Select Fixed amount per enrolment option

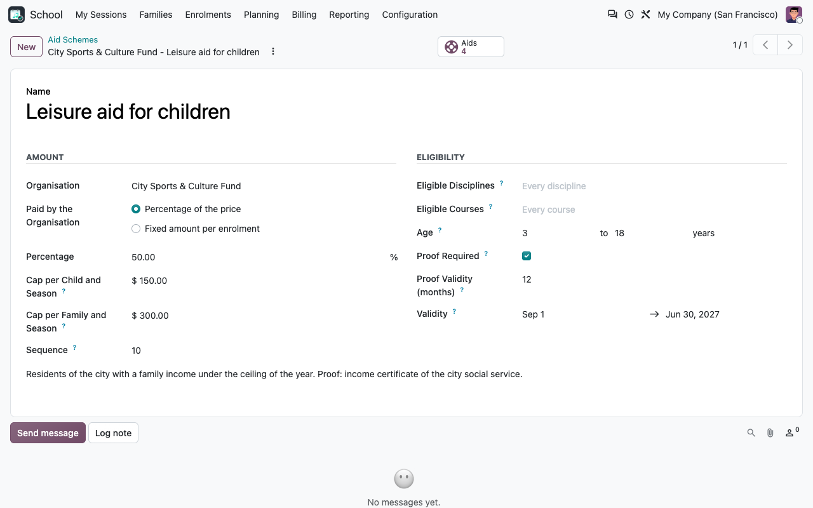click(x=136, y=229)
